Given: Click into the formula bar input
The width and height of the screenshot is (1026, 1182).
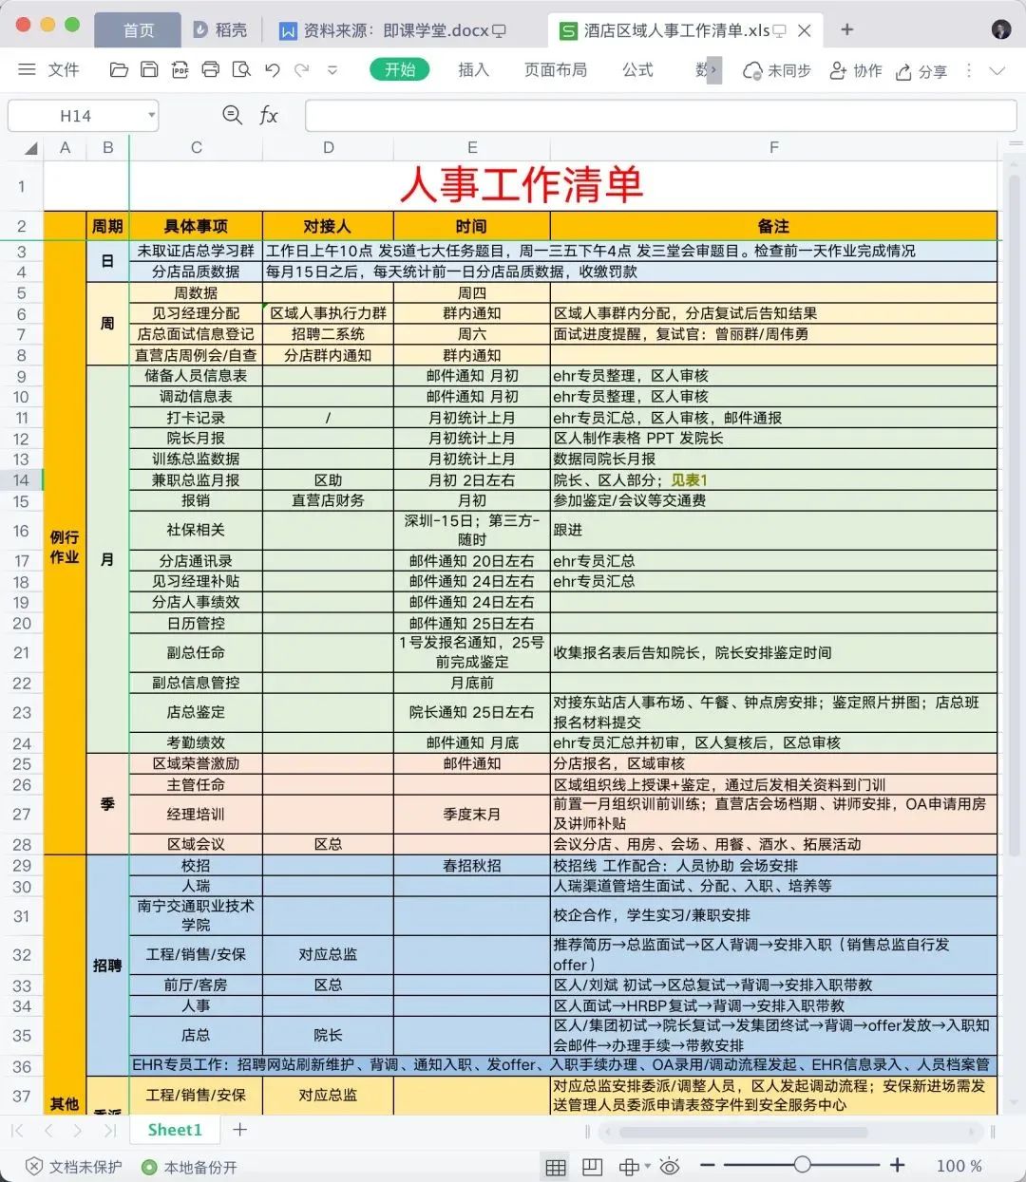Looking at the screenshot, I should pos(660,116).
